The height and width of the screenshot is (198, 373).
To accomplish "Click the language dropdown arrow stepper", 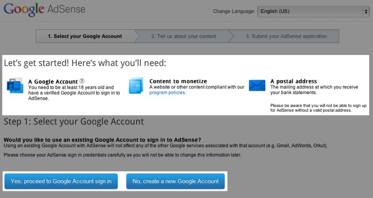I will coord(366,11).
